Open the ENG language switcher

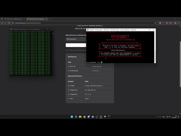[163, 117]
